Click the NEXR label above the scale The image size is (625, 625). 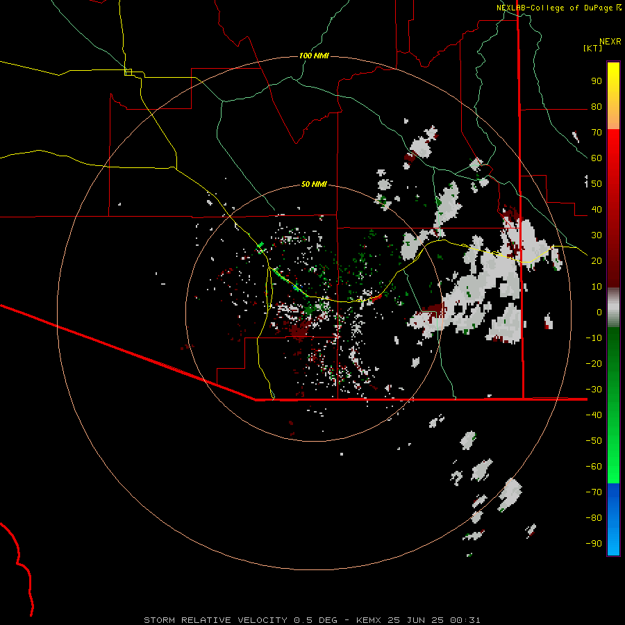610,42
